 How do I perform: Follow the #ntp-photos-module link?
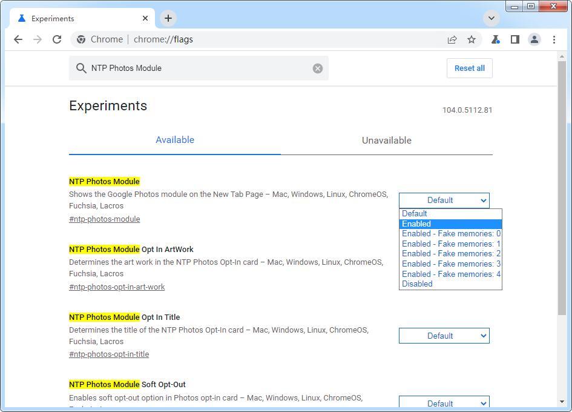tap(105, 219)
